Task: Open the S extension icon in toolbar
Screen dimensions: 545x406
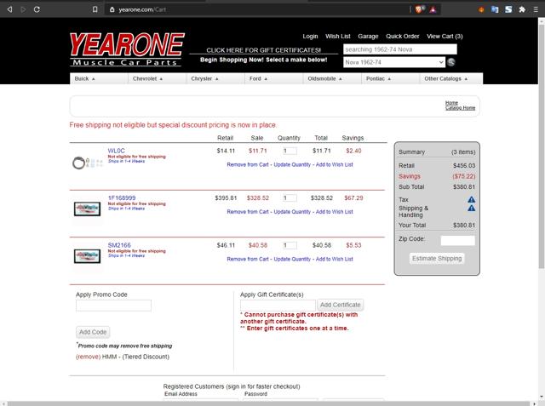Action: (x=508, y=9)
